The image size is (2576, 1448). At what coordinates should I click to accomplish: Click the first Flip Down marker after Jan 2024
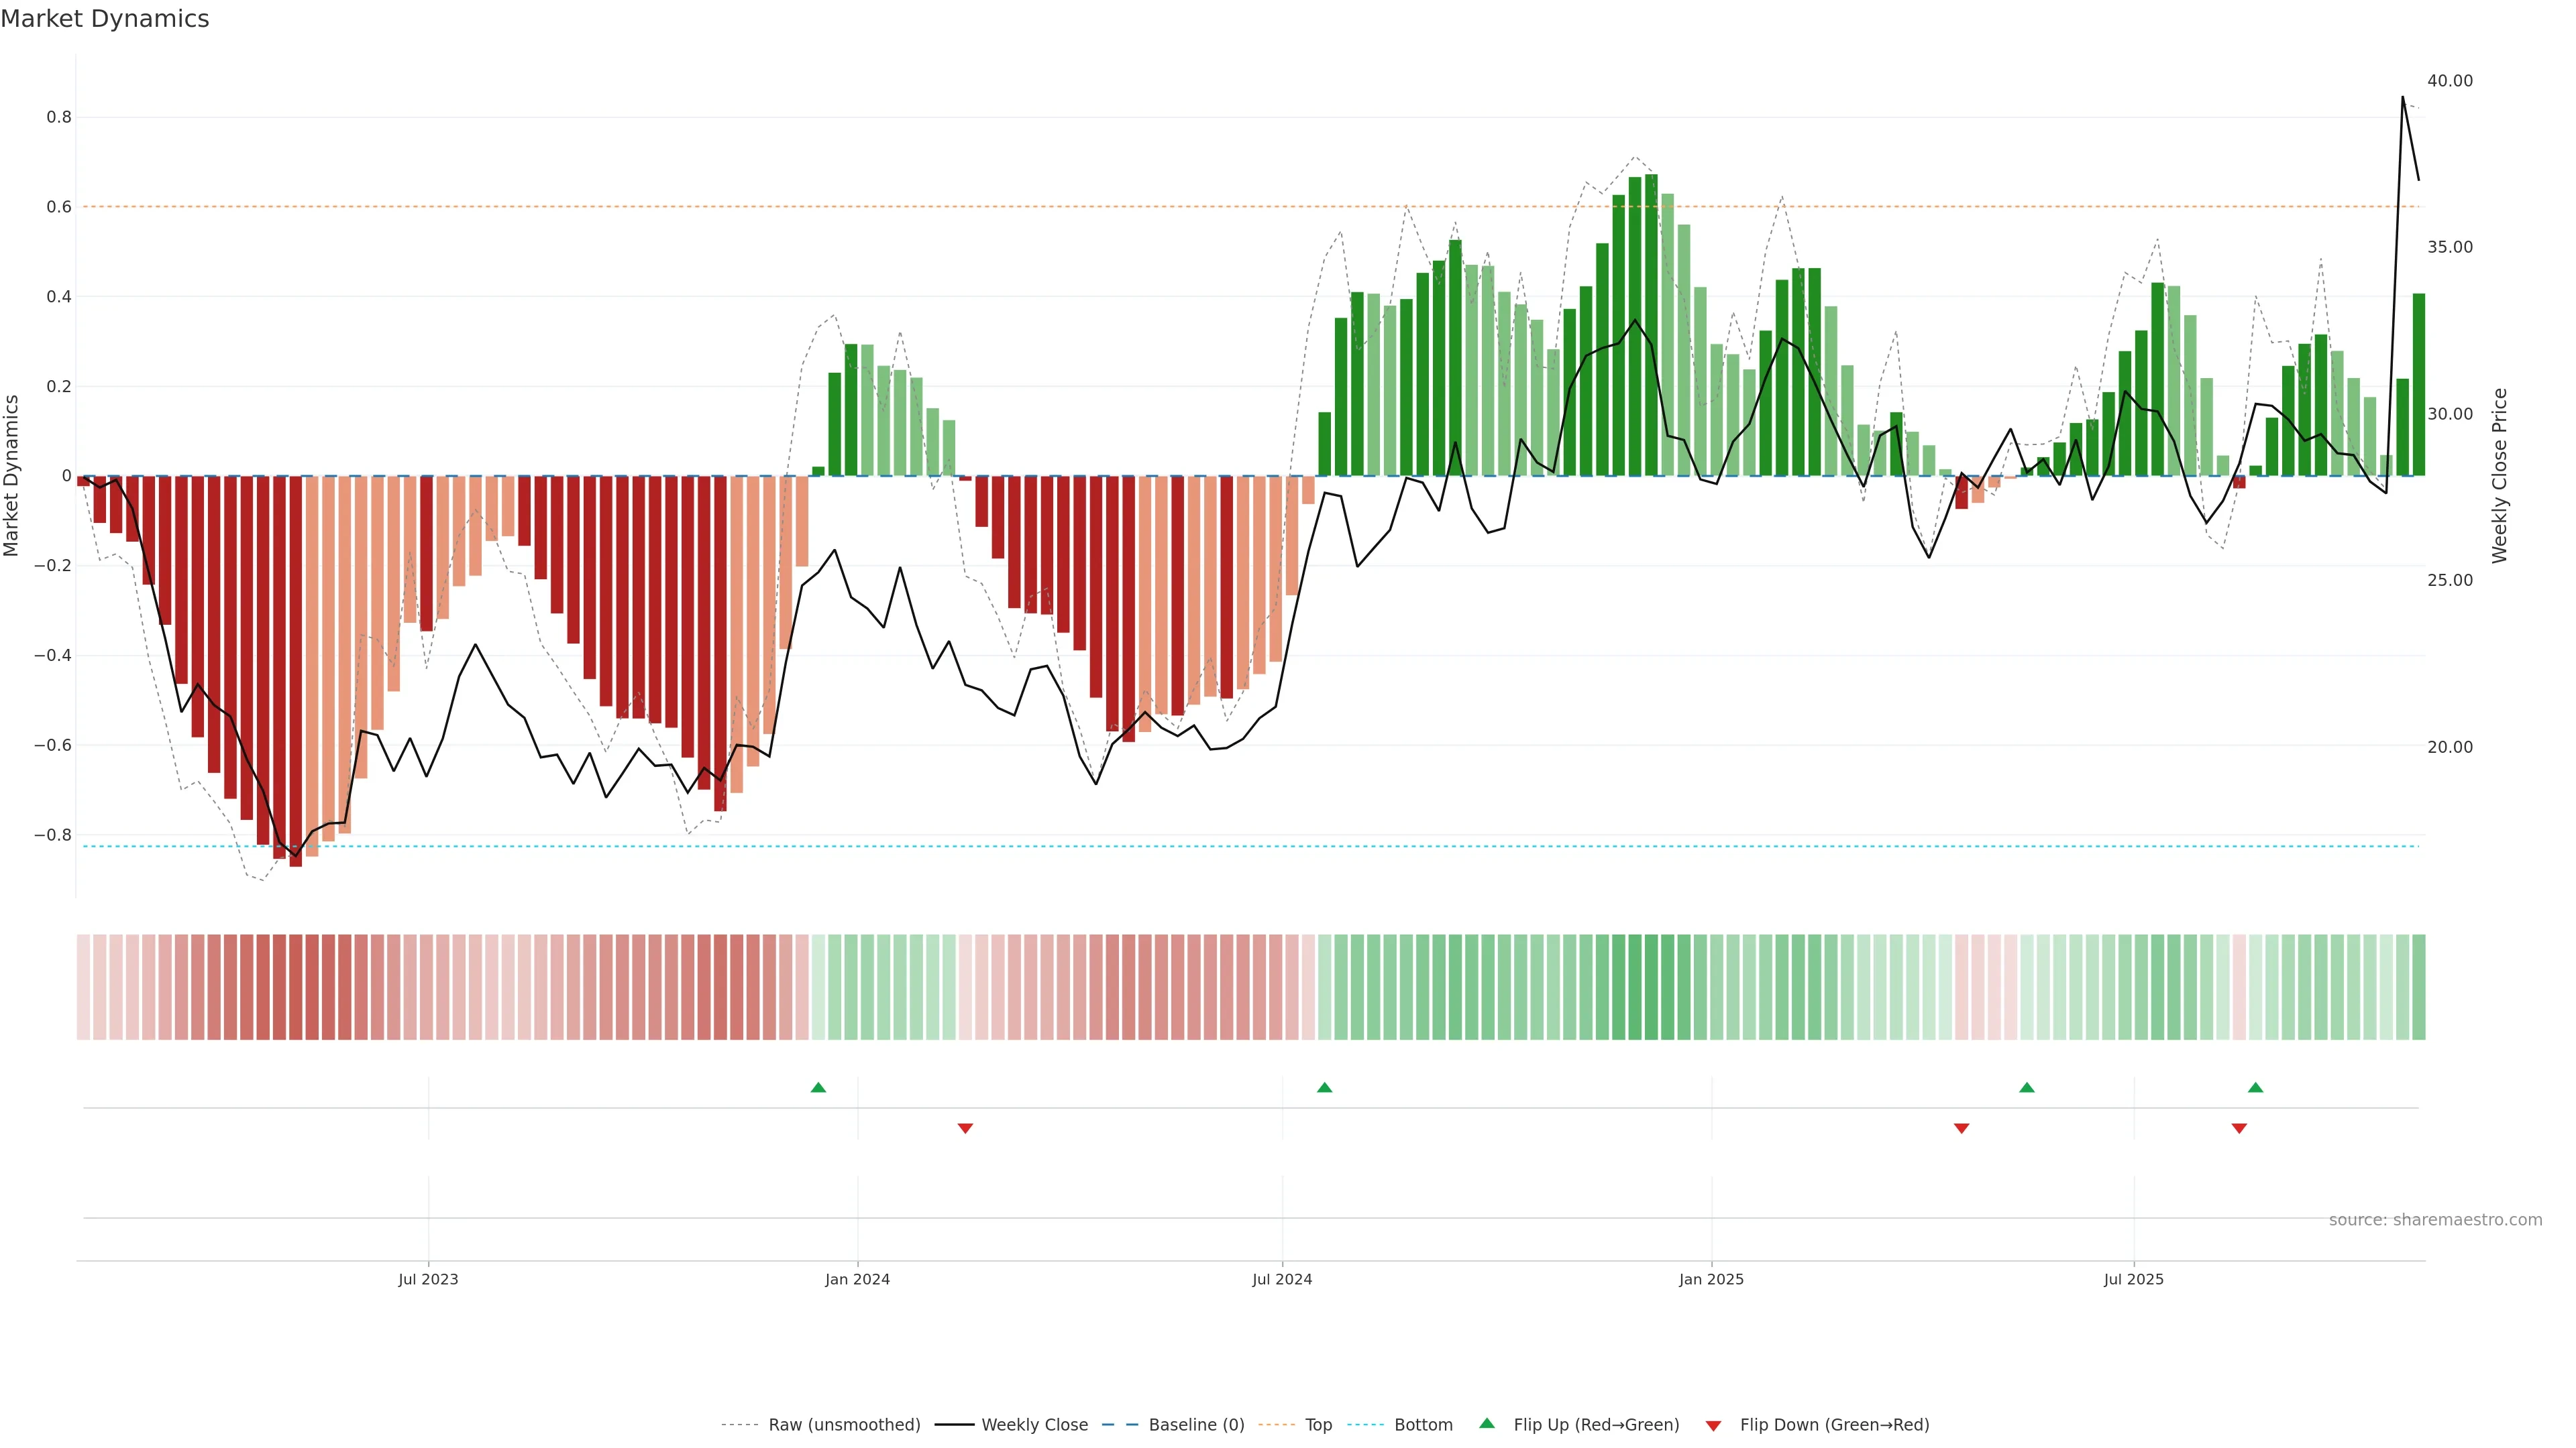click(965, 1128)
